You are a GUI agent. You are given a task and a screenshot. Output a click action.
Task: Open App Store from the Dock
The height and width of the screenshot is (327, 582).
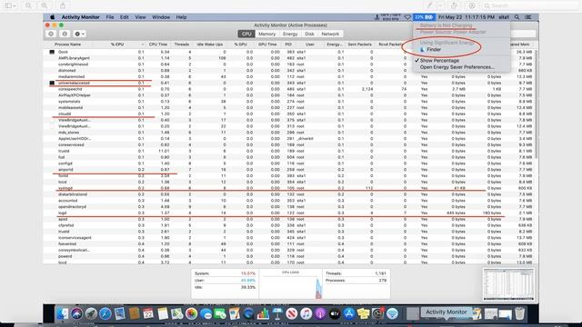(x=349, y=313)
